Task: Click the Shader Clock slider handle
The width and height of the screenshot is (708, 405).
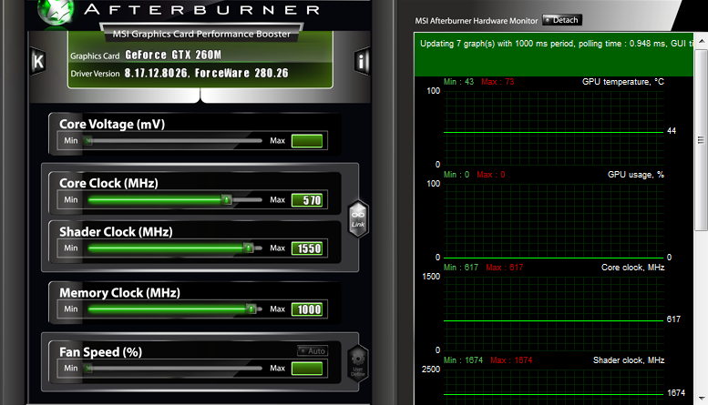Action: (248, 248)
